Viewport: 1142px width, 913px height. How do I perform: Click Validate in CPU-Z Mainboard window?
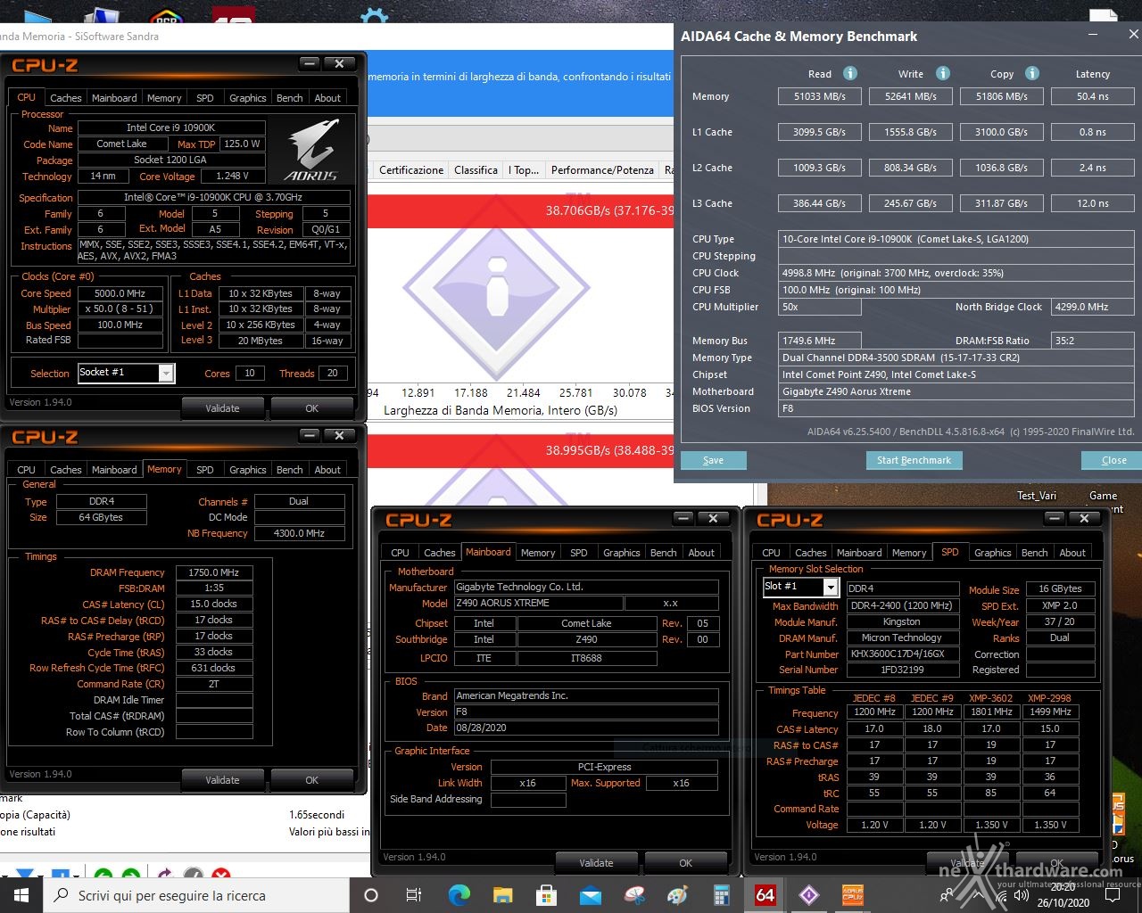[x=596, y=863]
